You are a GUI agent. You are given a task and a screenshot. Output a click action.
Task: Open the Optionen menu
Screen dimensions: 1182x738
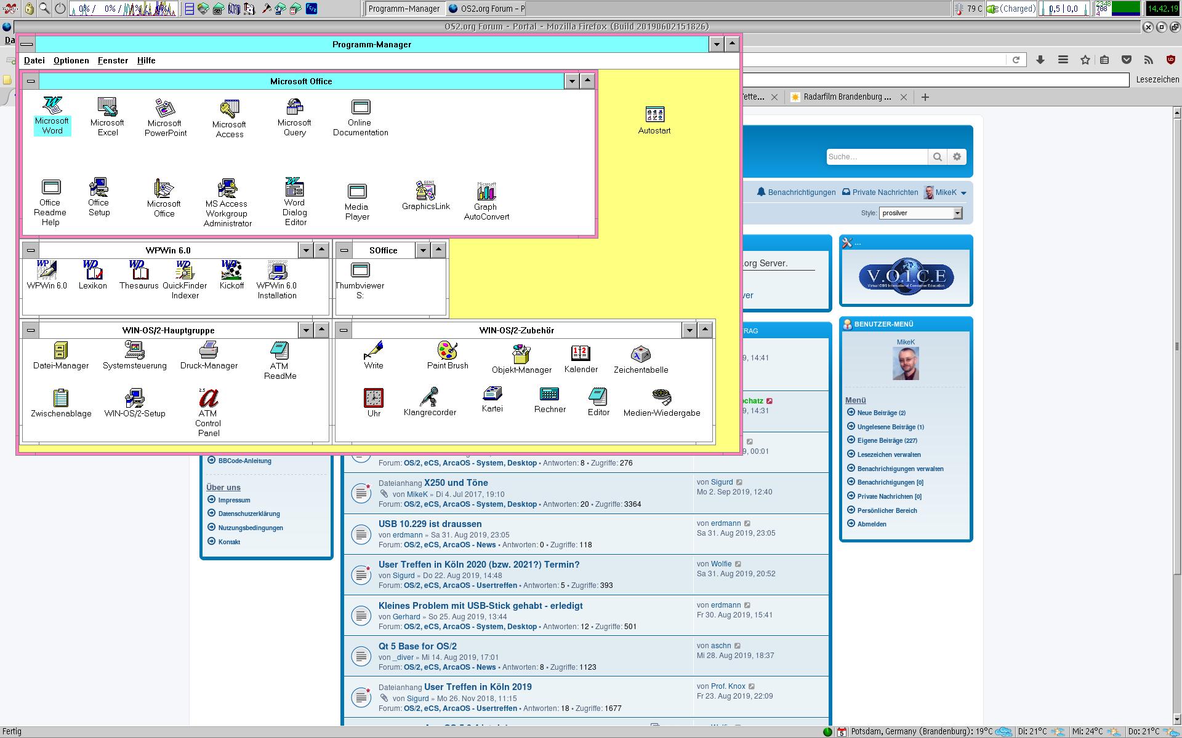point(71,60)
